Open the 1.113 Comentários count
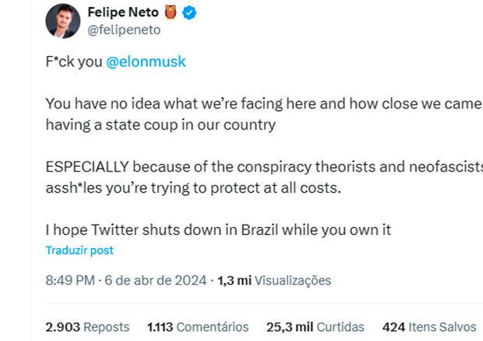This screenshot has width=483, height=341. [x=198, y=327]
